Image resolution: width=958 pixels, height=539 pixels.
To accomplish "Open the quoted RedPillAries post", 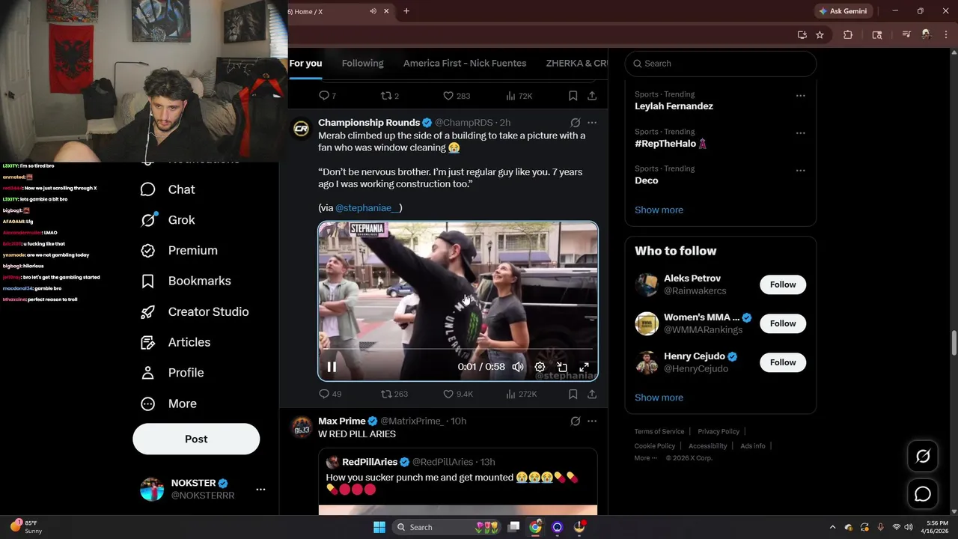I will click(x=458, y=481).
